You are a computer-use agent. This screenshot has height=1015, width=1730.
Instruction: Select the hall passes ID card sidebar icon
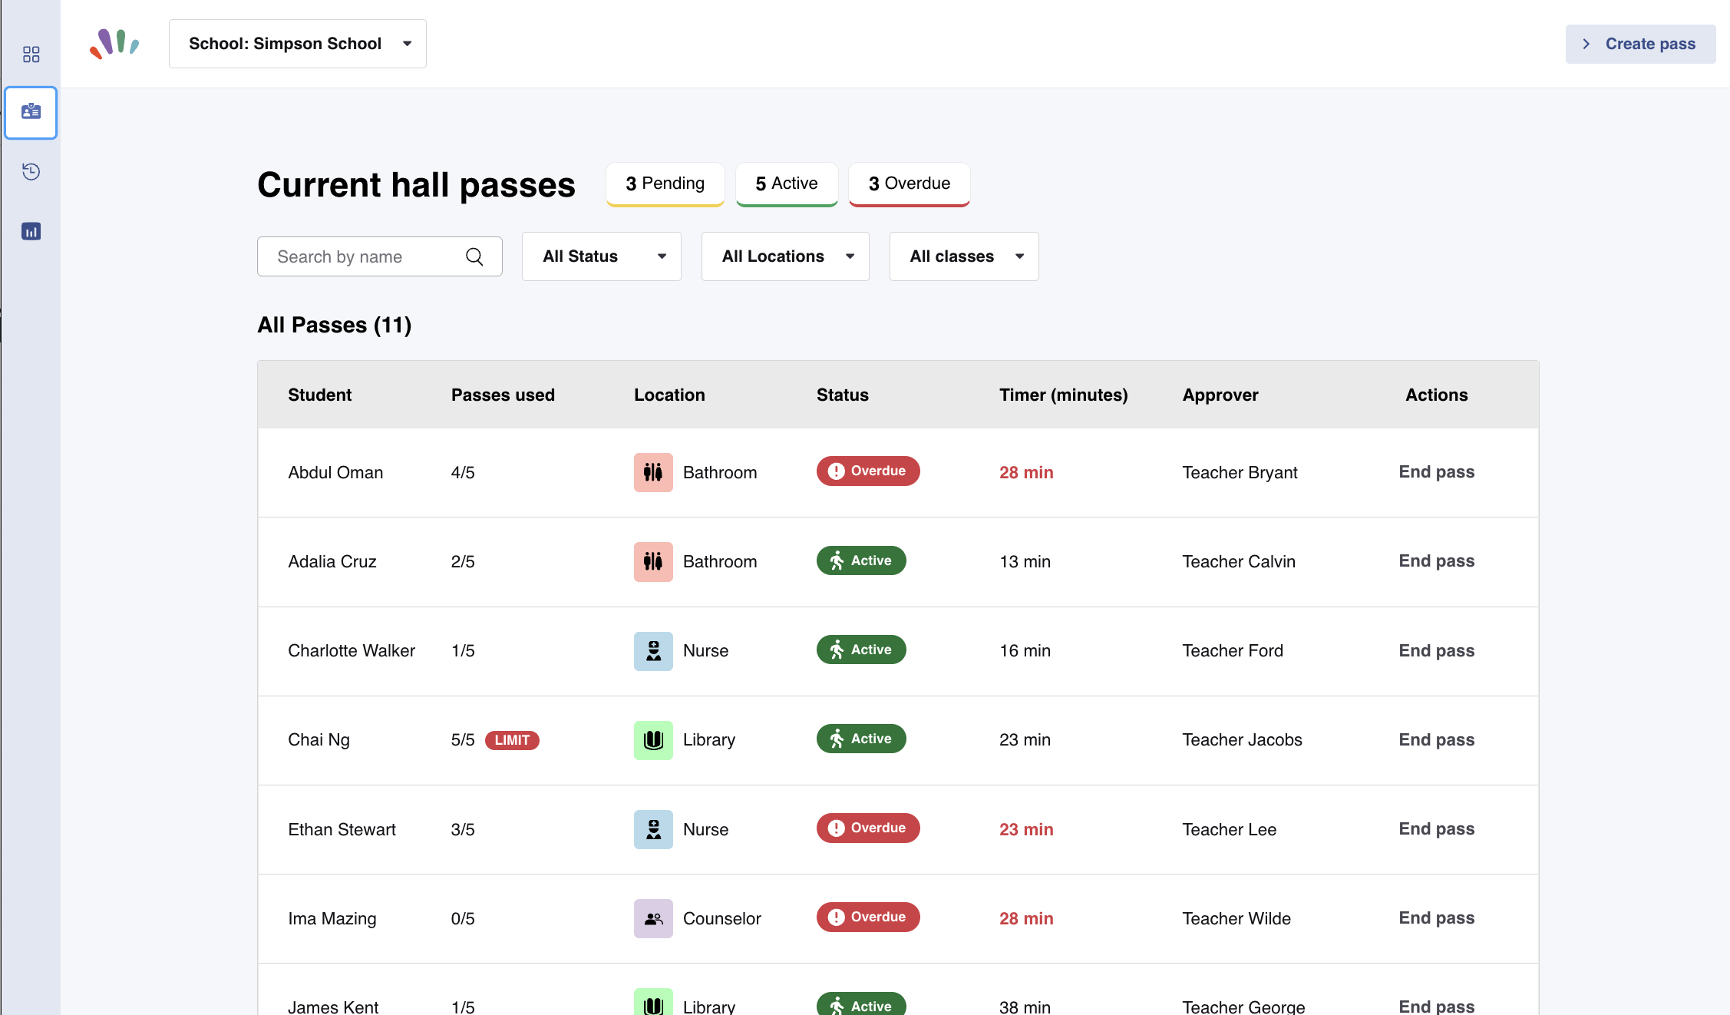coord(31,112)
